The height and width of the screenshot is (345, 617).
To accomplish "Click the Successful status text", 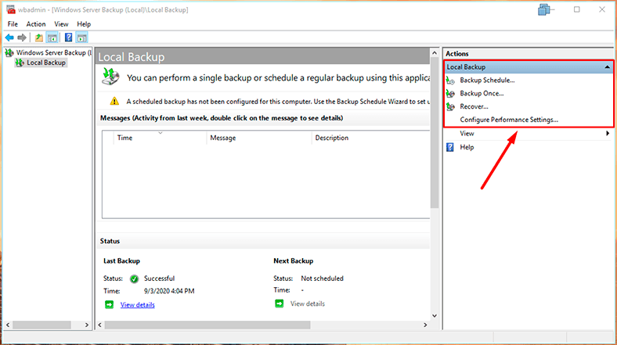I will (x=160, y=279).
